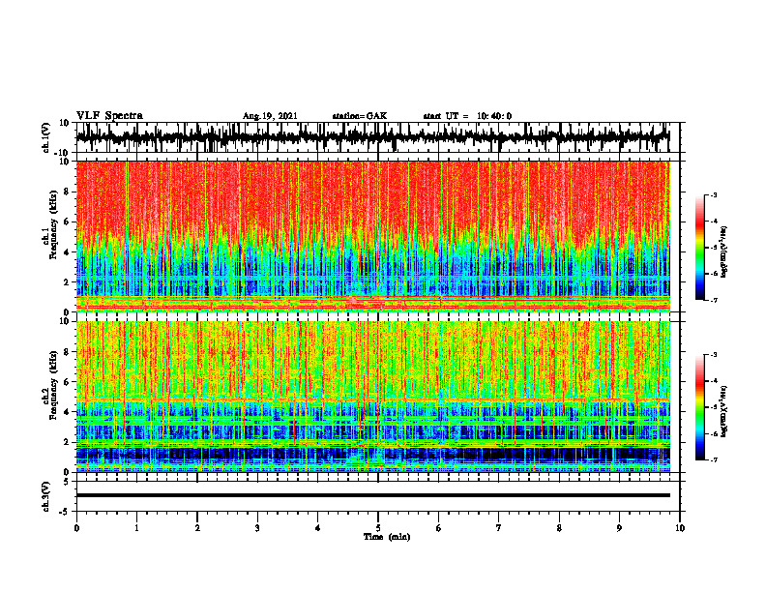This screenshot has height=592, width=766.
Task: Click the "-7" label on ch.2 colorbar
Action: 714,459
